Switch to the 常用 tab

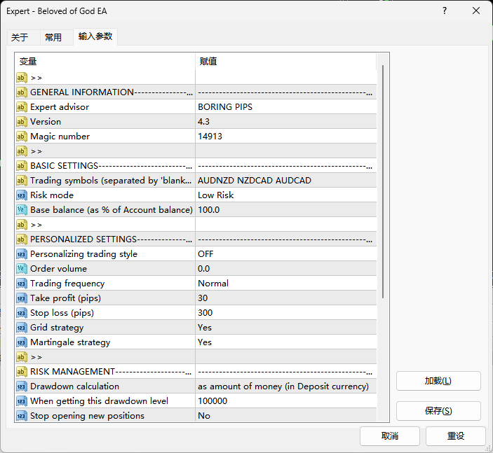[x=53, y=37]
